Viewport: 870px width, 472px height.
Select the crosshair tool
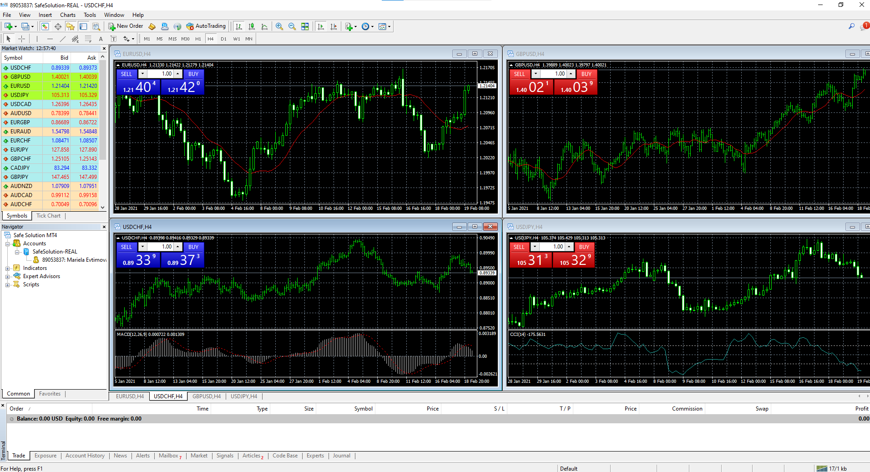click(21, 39)
